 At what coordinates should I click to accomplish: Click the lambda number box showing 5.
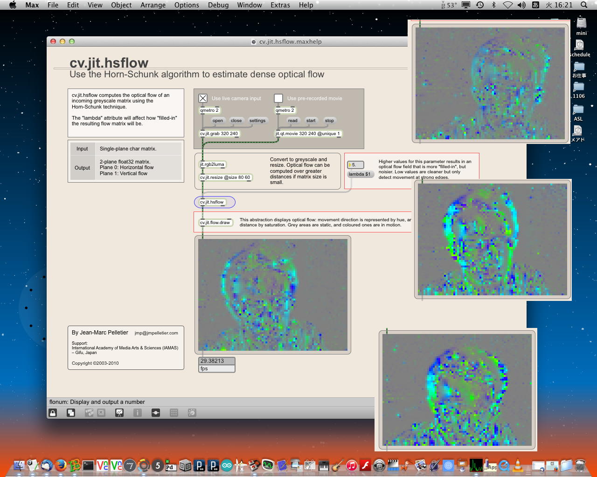tap(356, 165)
